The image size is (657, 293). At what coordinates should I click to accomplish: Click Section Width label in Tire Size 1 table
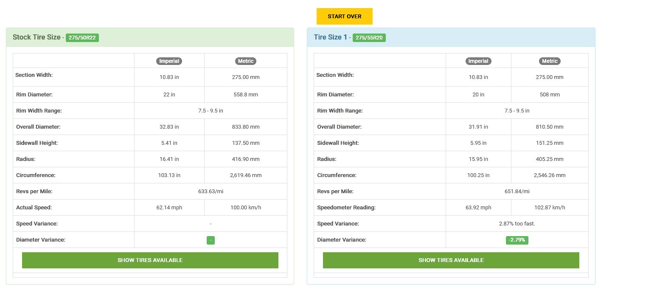tap(335, 75)
